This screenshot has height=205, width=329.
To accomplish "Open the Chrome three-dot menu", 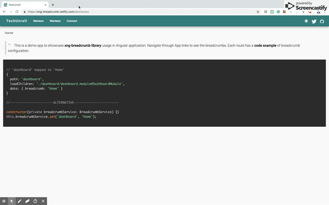I will click(x=325, y=12).
